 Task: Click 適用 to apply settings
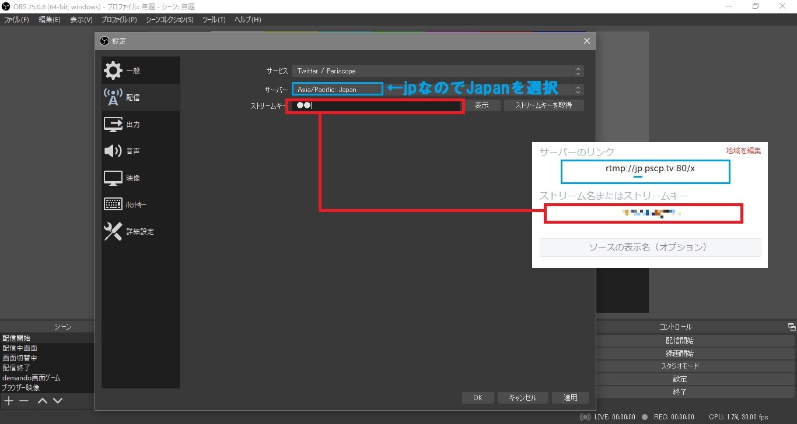pos(571,398)
